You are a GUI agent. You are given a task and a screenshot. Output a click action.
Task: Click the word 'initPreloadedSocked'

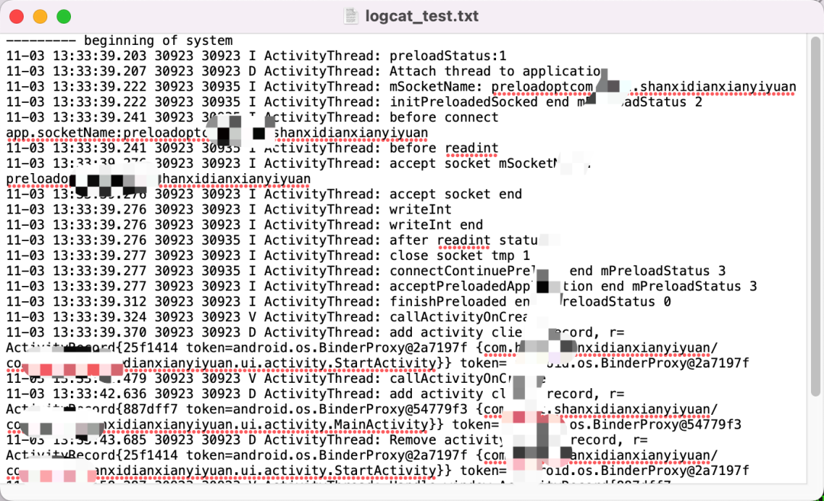(x=463, y=102)
